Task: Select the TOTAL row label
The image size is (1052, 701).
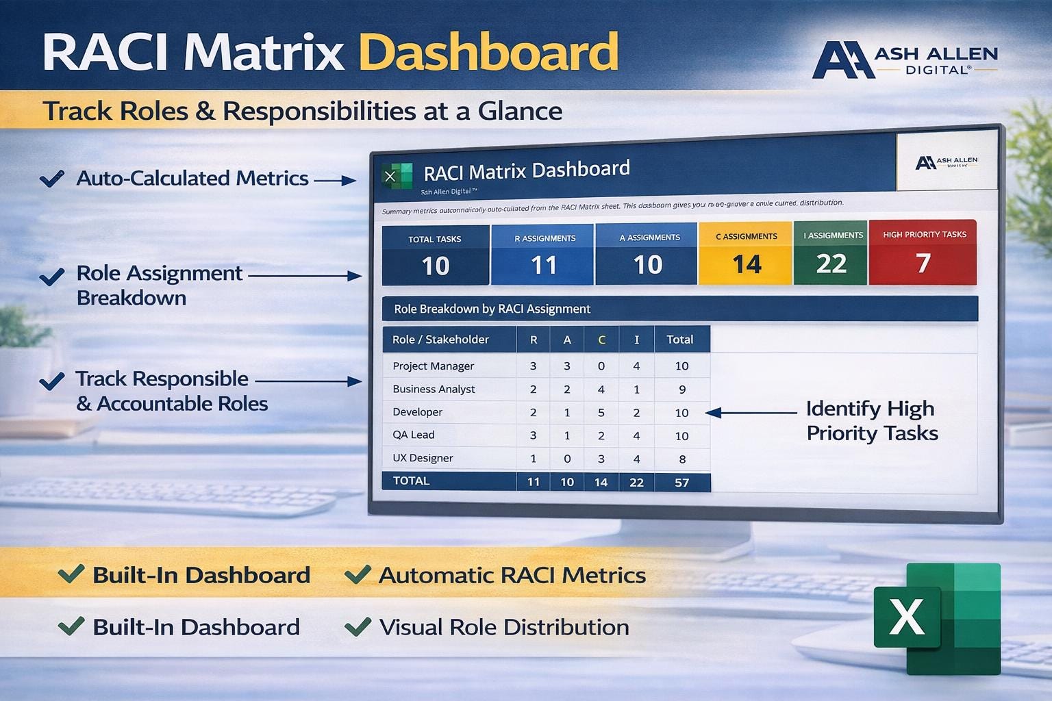Action: pos(411,481)
